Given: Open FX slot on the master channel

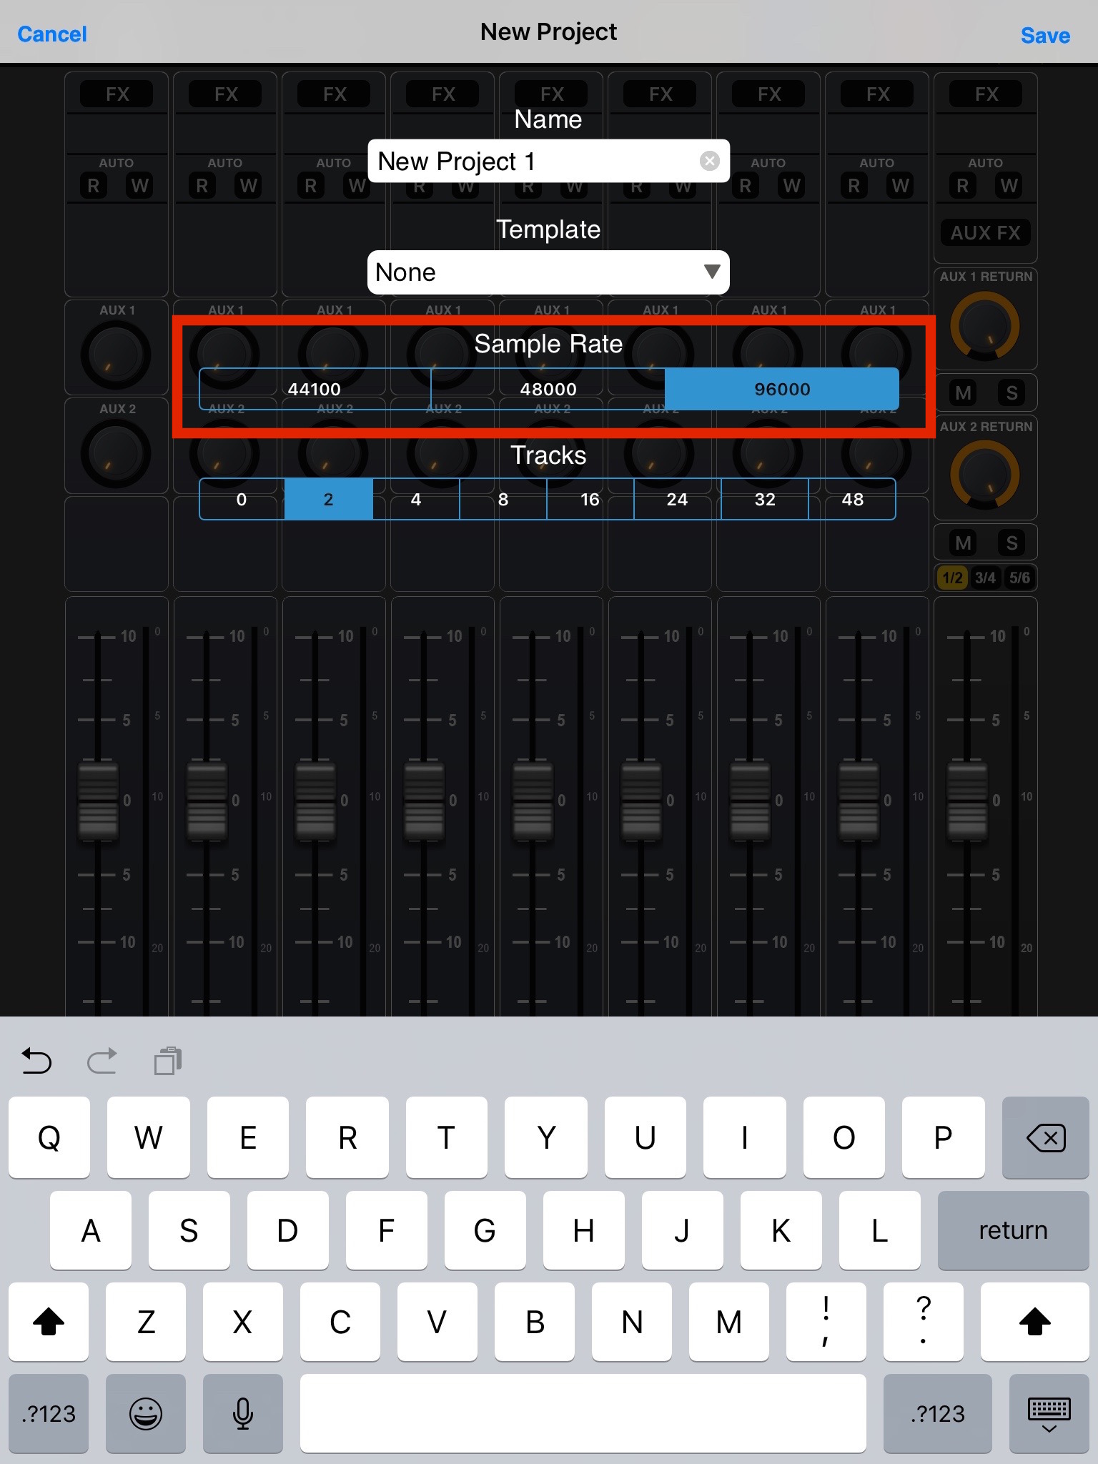Looking at the screenshot, I should 986,94.
